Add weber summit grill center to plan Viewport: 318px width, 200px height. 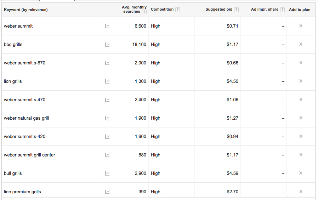[301, 155]
